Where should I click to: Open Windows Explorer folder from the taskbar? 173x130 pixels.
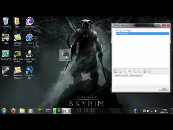[x=22, y=111]
